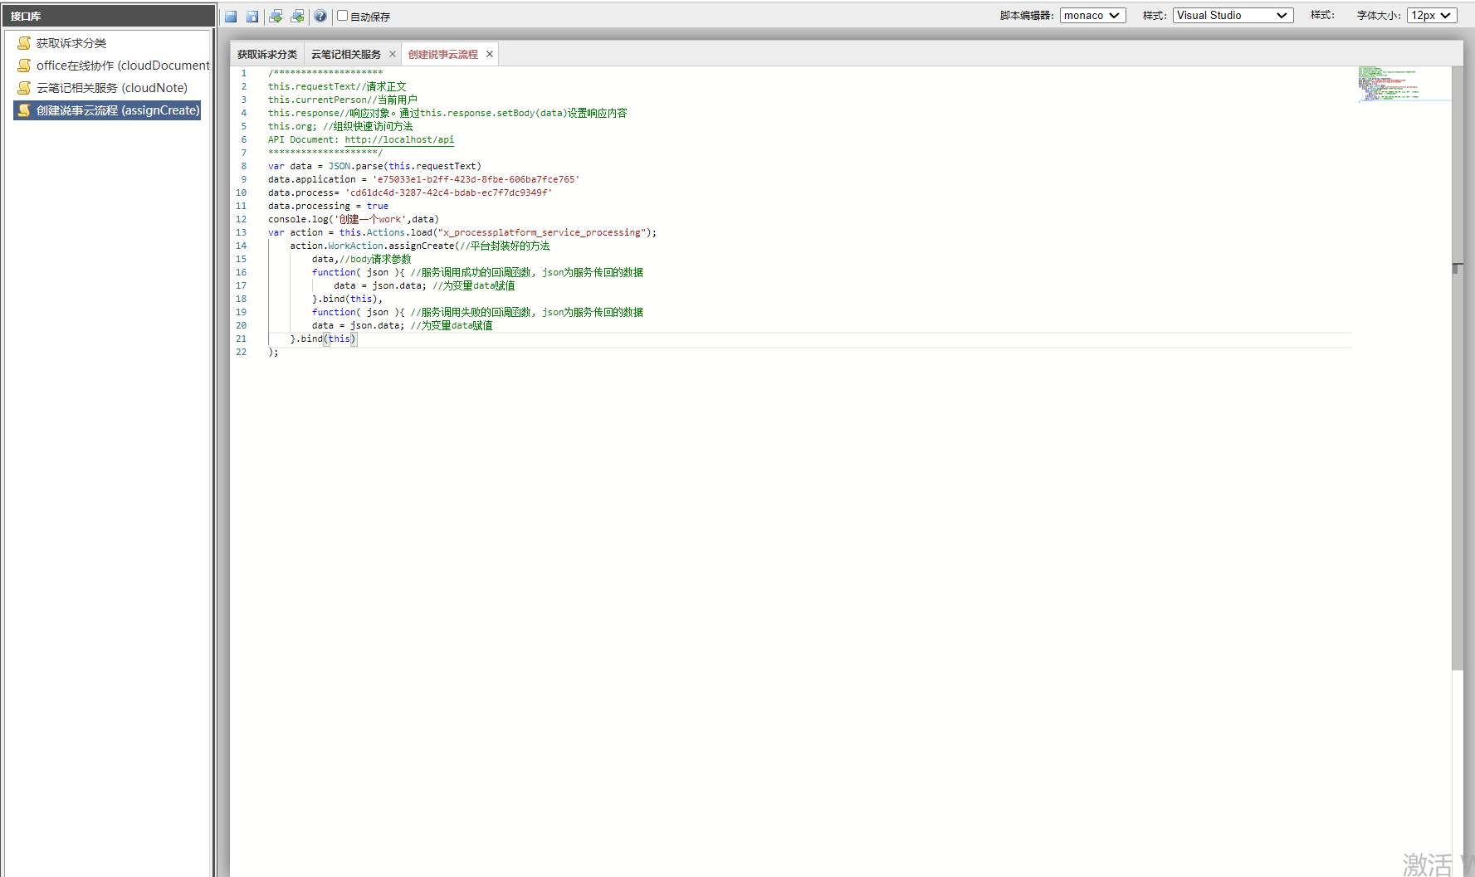Close the 创建说事云流程 tab
The width and height of the screenshot is (1475, 877).
(x=490, y=55)
